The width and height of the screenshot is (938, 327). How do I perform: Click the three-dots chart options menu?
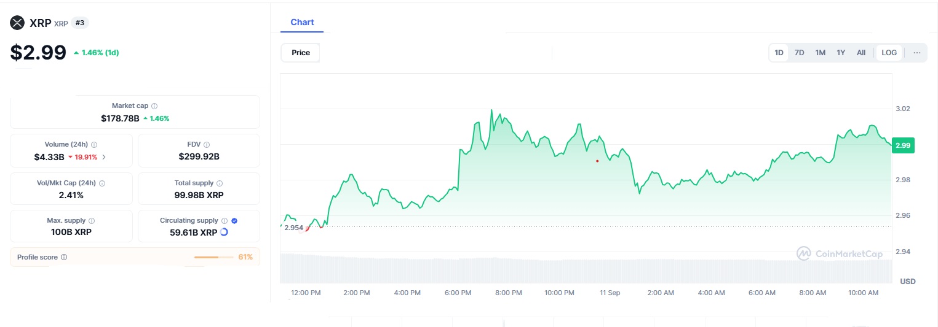coord(917,53)
